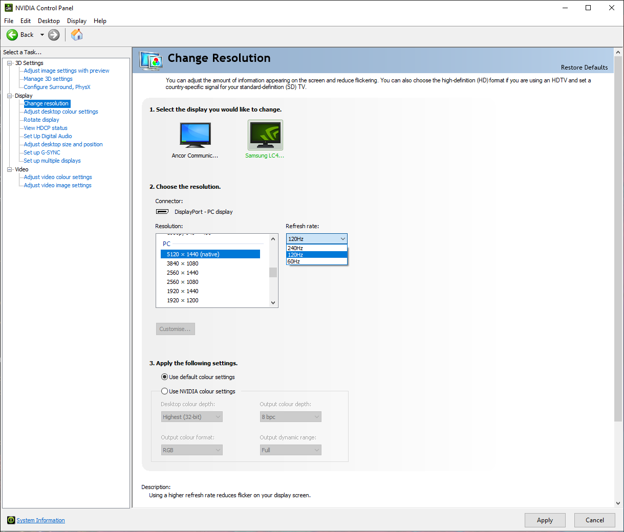Open Rotate display task
This screenshot has width=624, height=532.
[41, 120]
